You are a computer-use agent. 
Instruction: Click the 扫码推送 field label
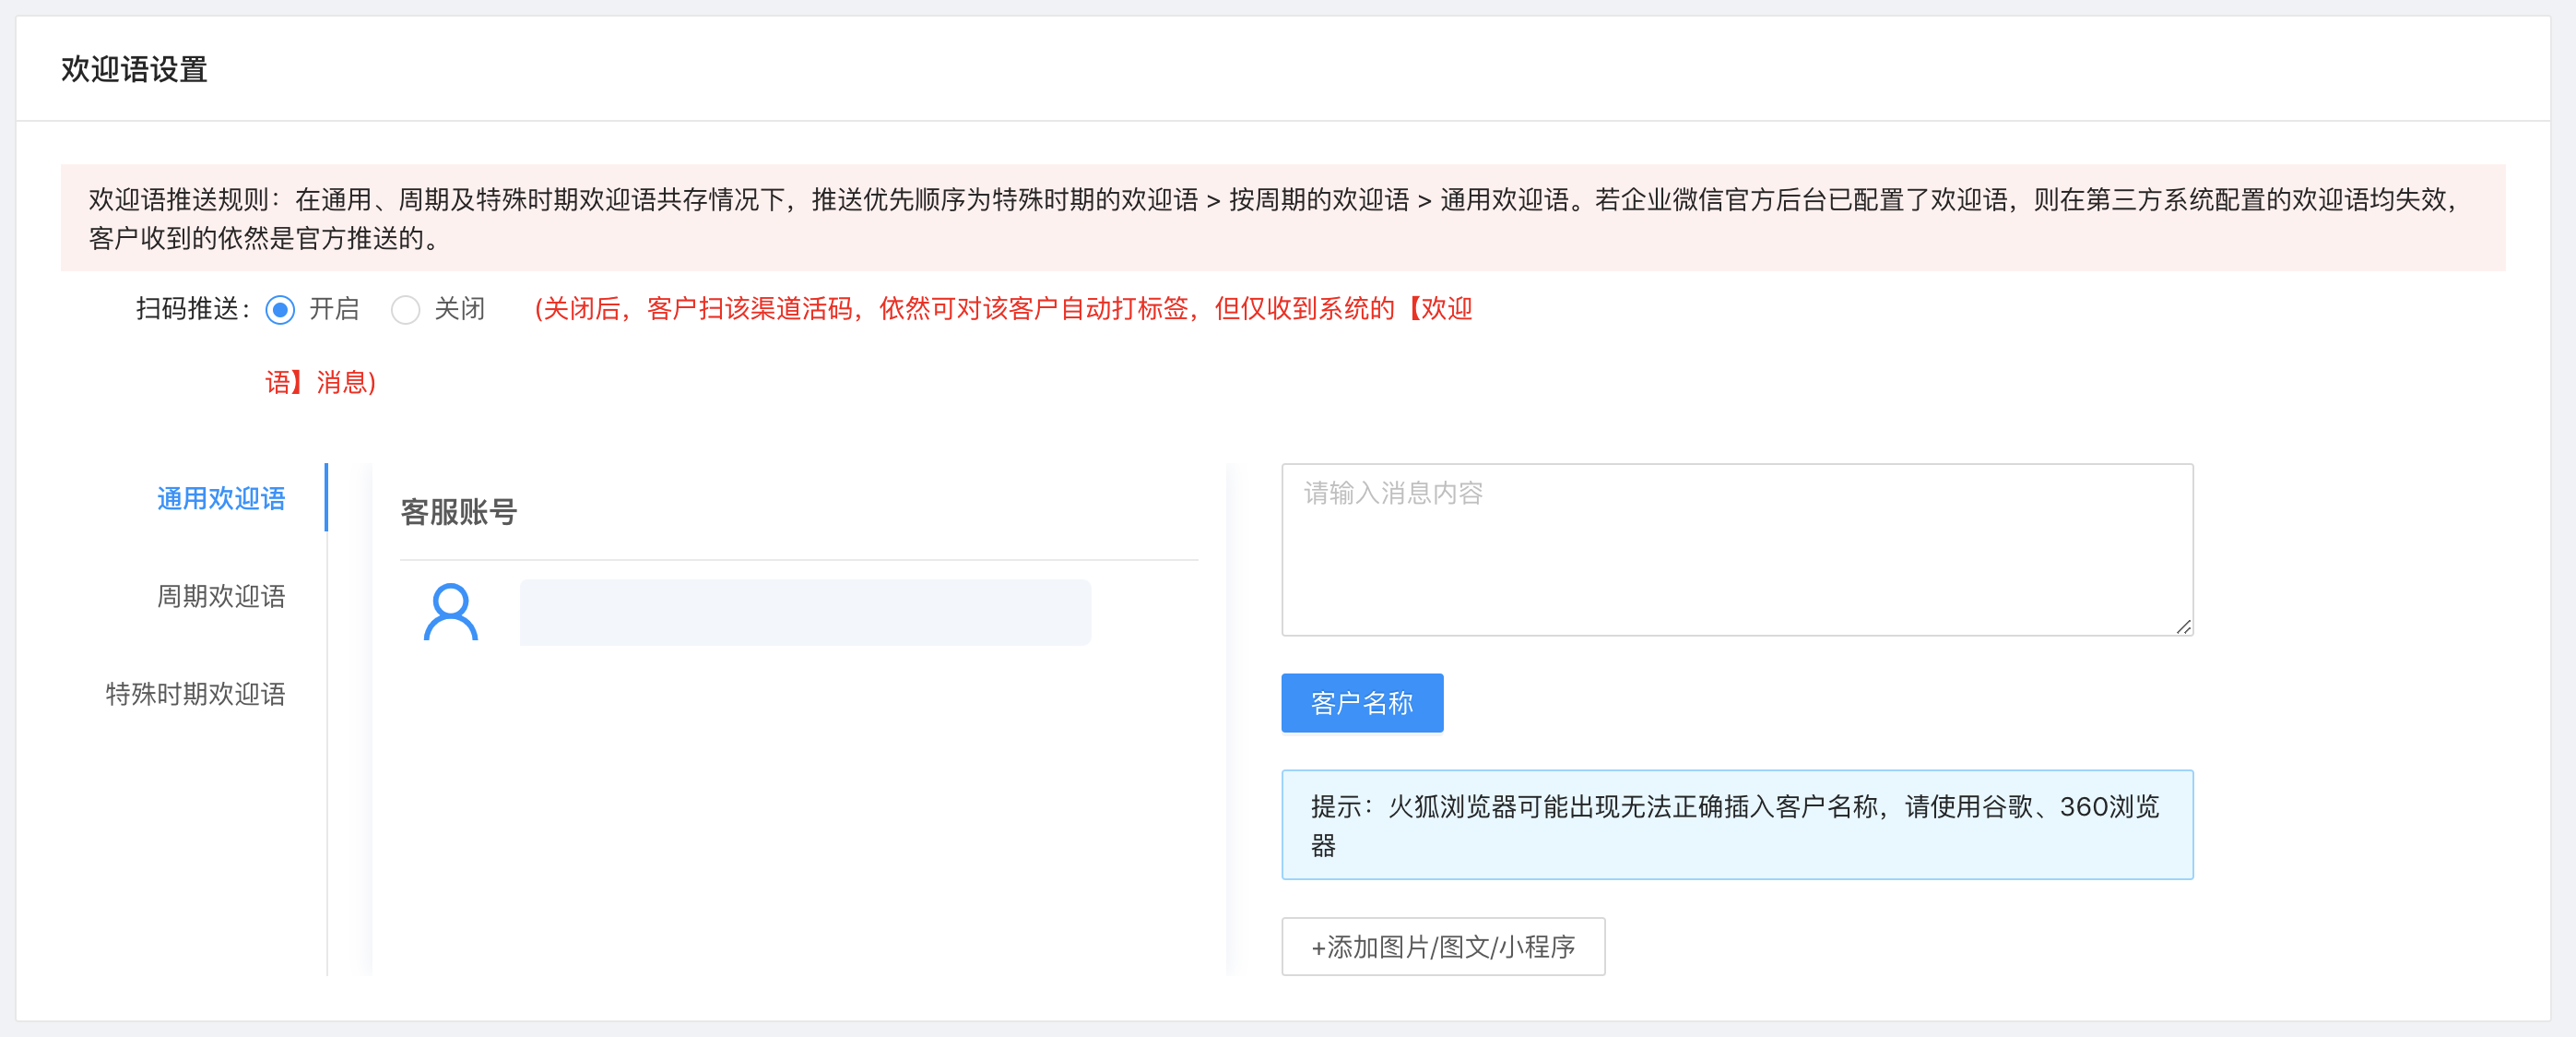192,309
